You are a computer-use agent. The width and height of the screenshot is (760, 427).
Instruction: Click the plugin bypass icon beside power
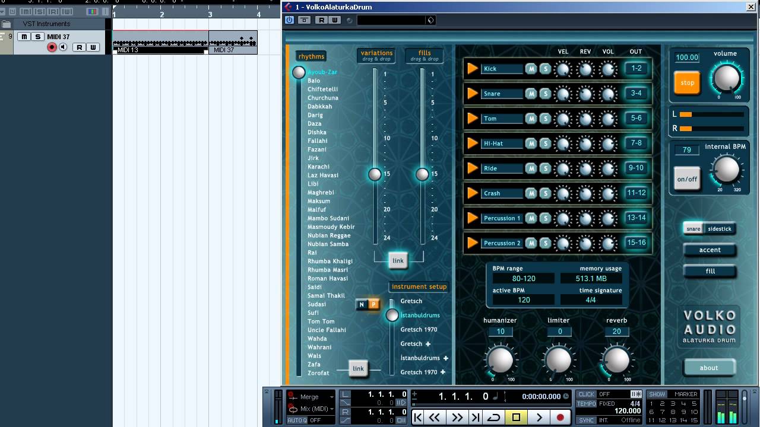tap(304, 20)
